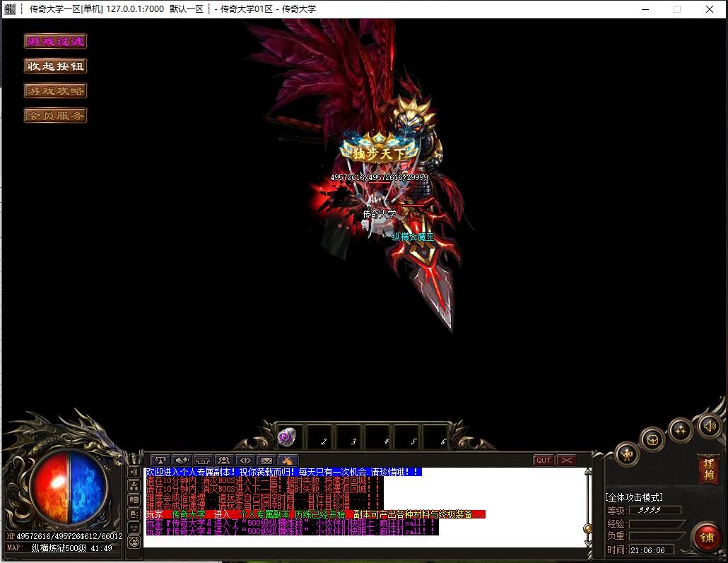Click the crossed-circle icon at bottom left of chat
The width and height of the screenshot is (728, 563).
point(134,542)
